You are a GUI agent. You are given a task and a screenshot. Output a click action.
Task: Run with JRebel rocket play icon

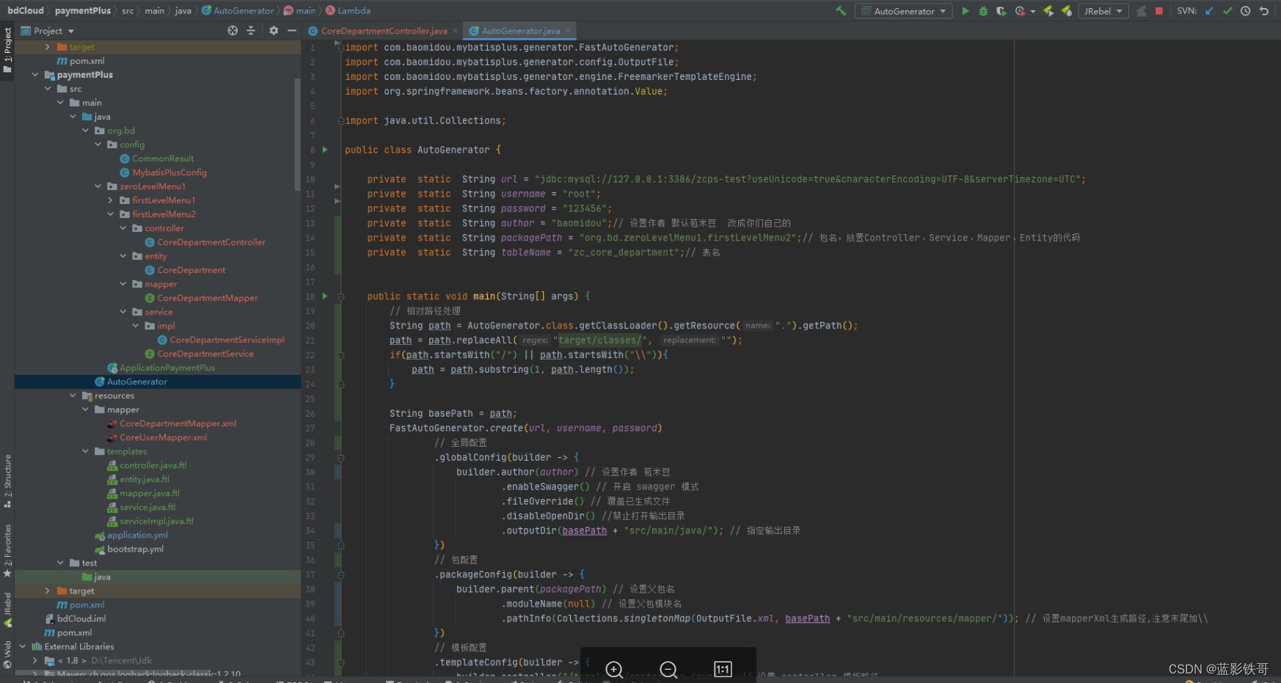point(1048,11)
